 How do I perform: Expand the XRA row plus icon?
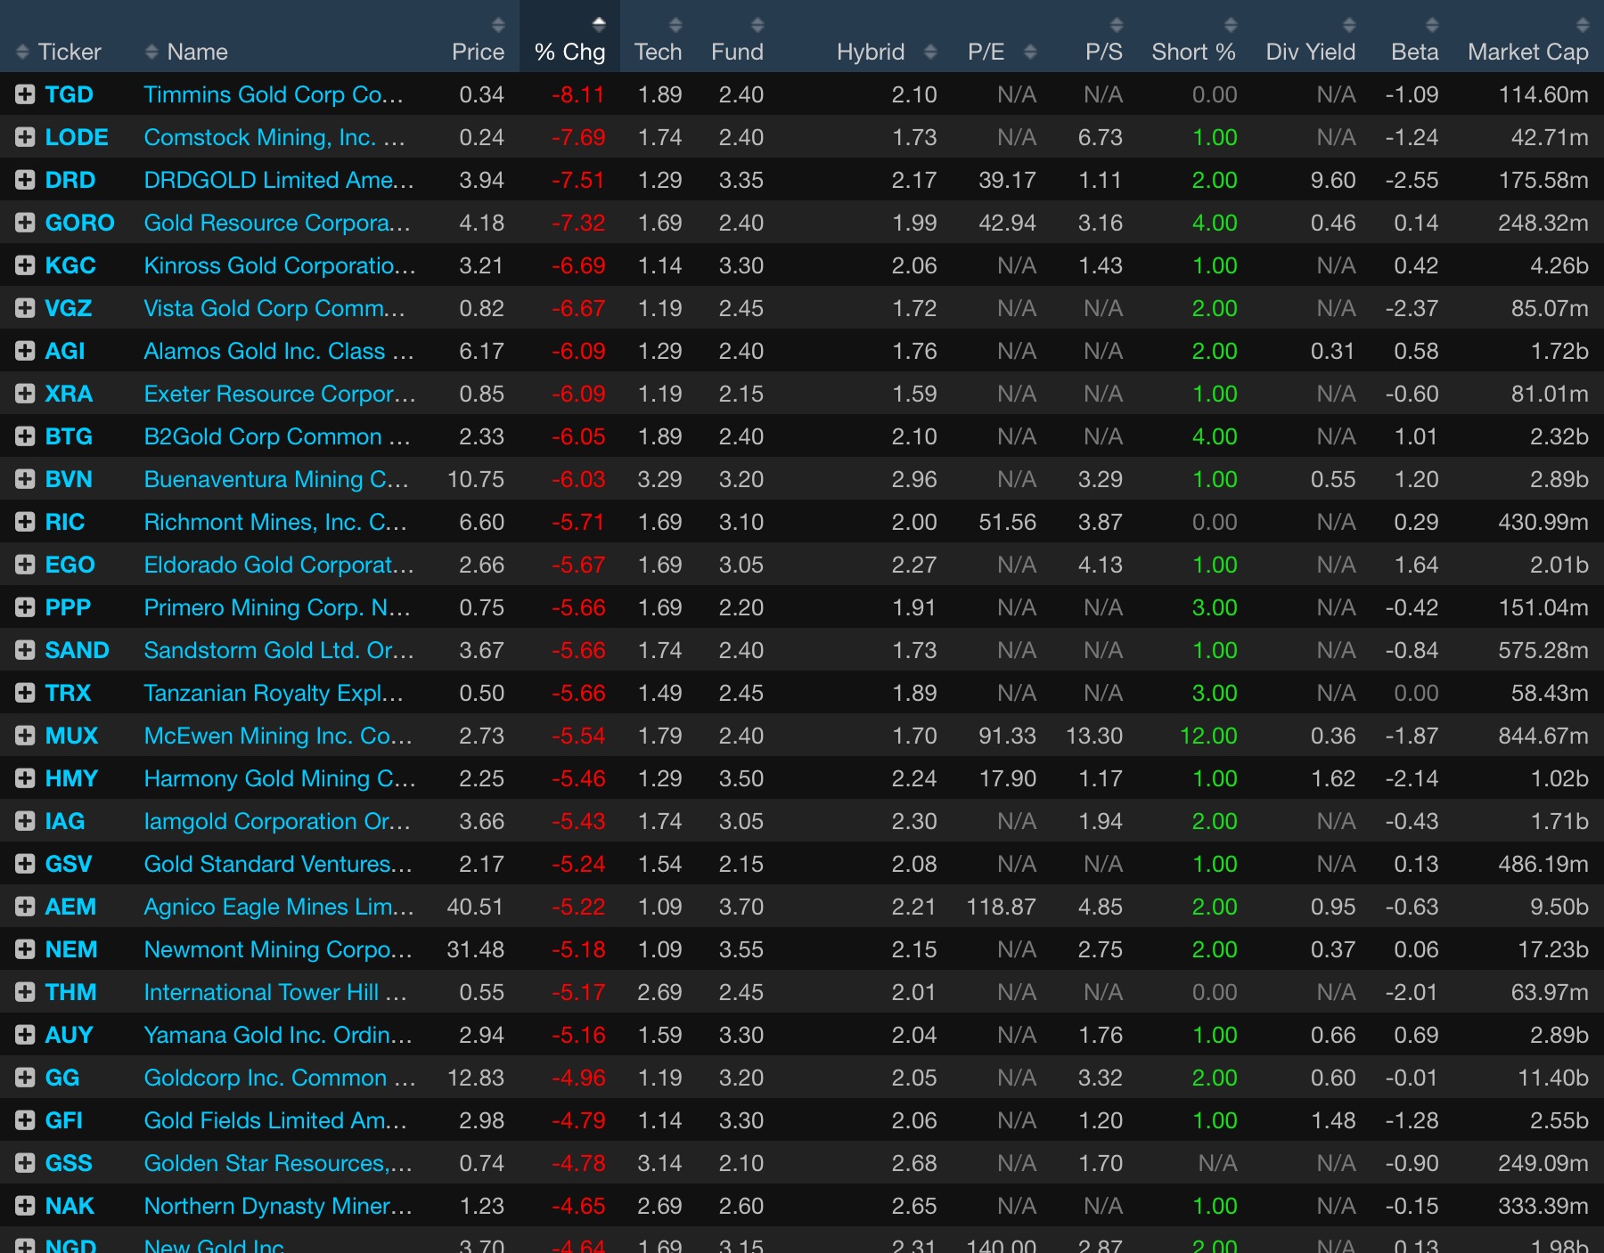click(25, 394)
